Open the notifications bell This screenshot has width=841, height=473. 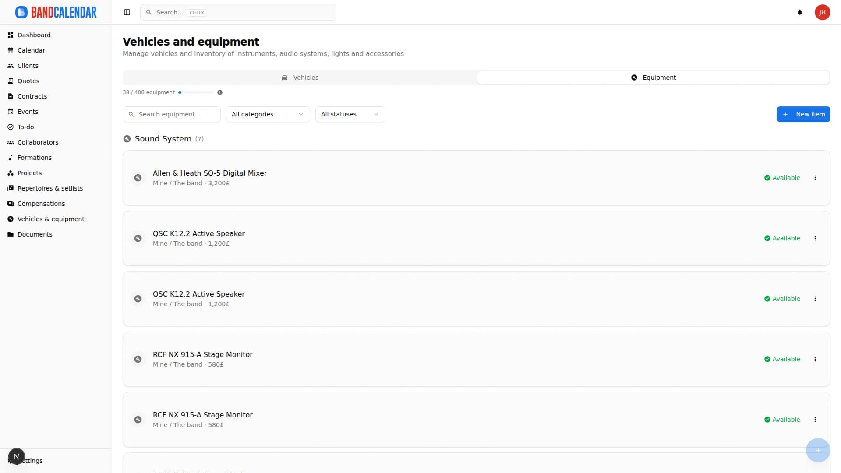[800, 12]
